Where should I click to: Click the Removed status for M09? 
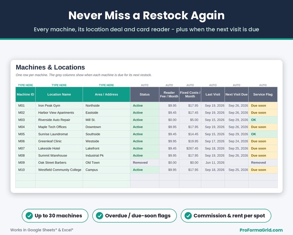pyautogui.click(x=145, y=163)
